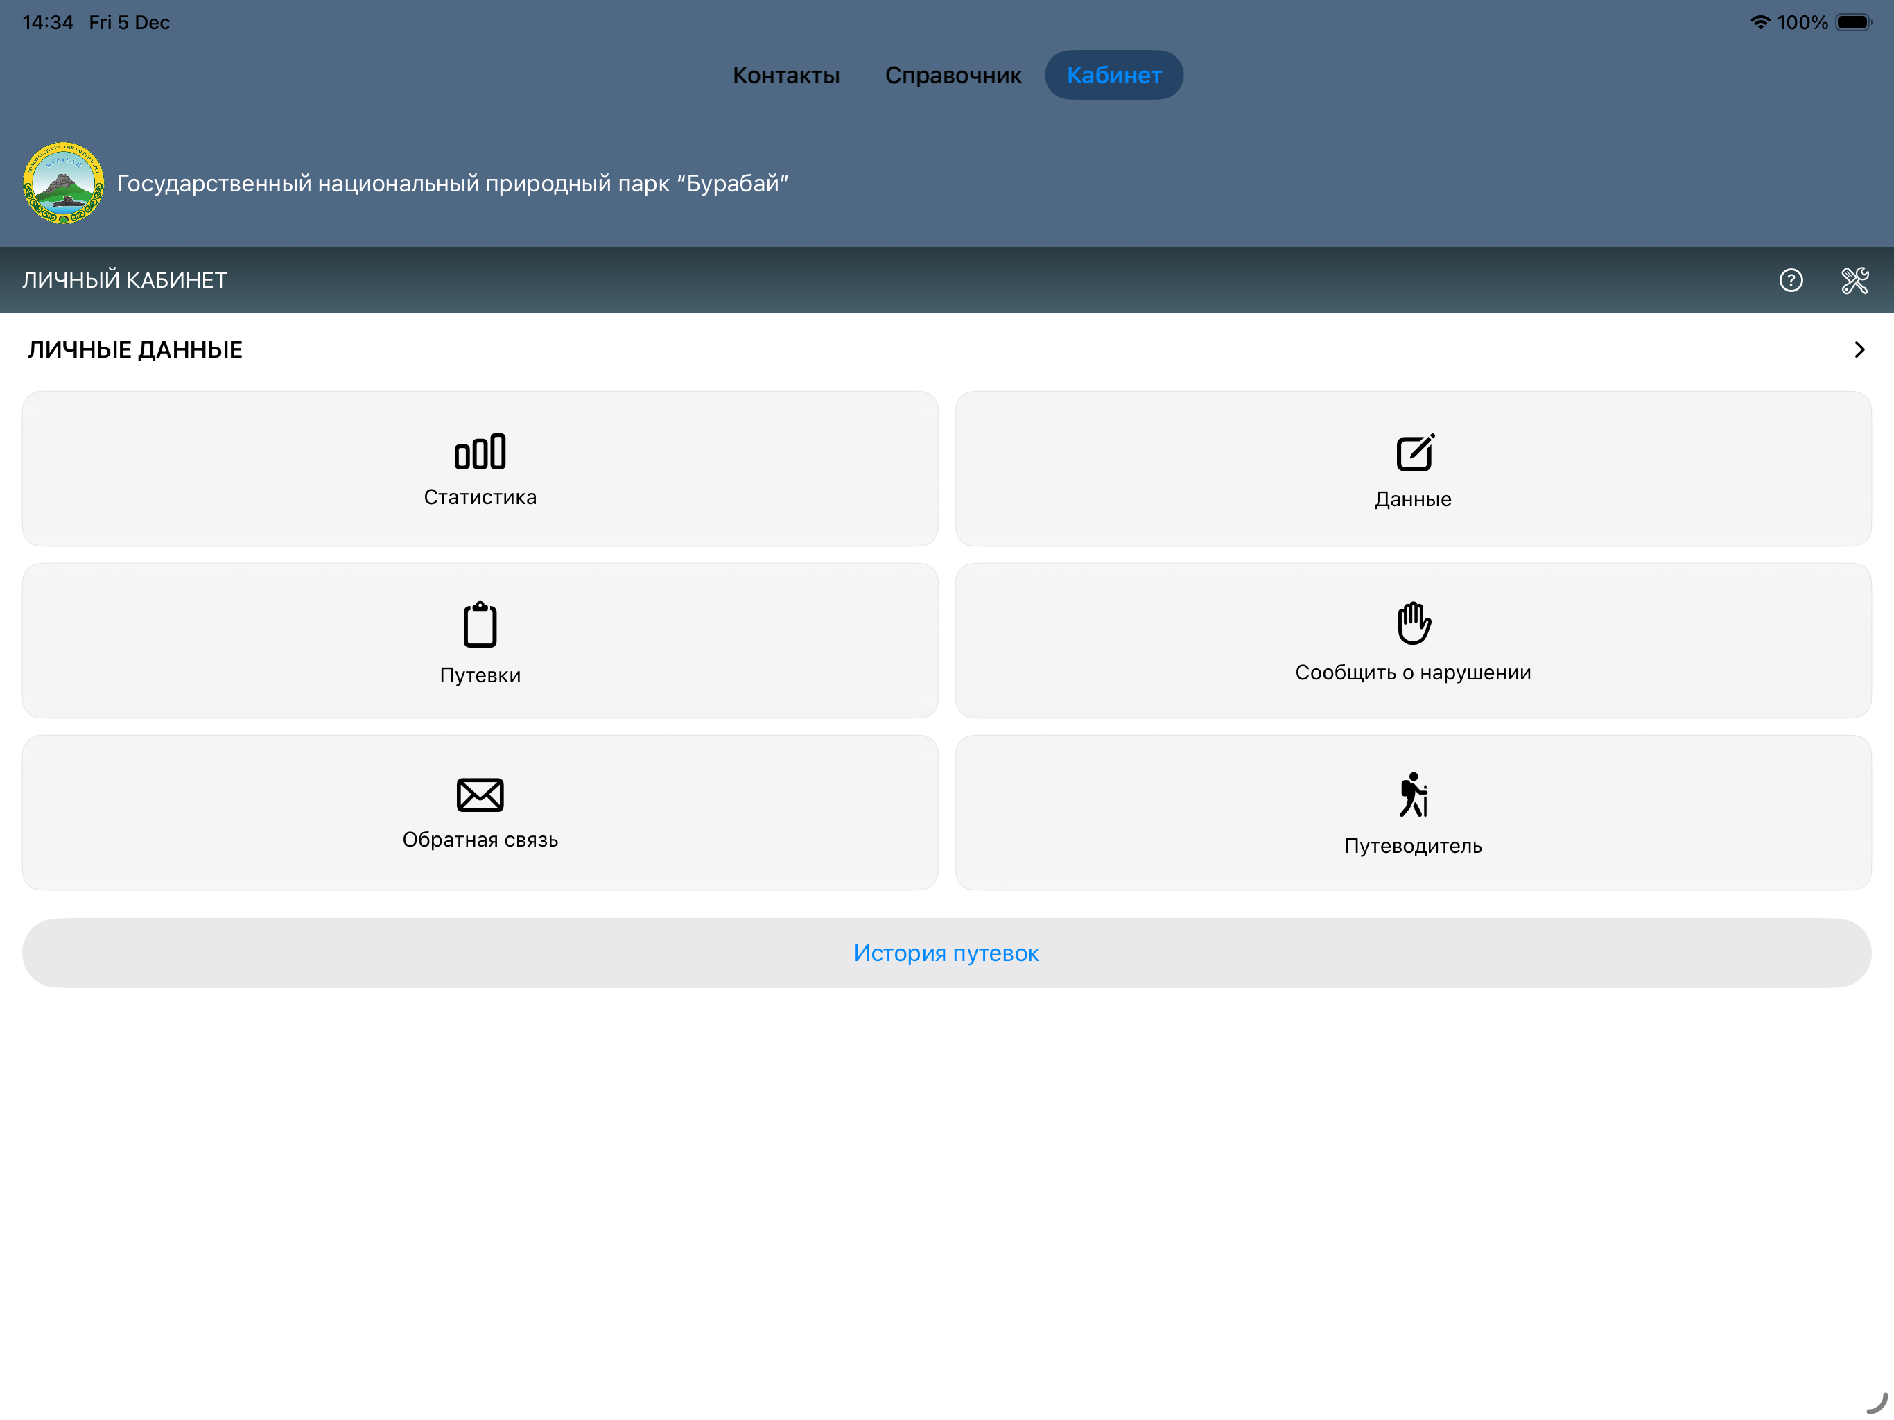1894x1420 pixels.
Task: Click the ЛИЧНЫЕ ДАННЫЕ heading
Action: coord(135,349)
